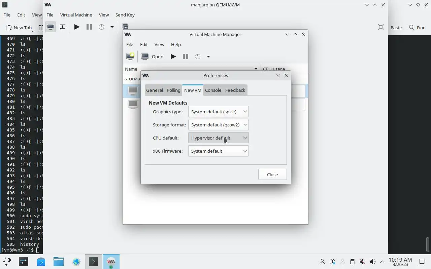Open file manager from taskbar
The image size is (431, 269).
[x=59, y=262]
